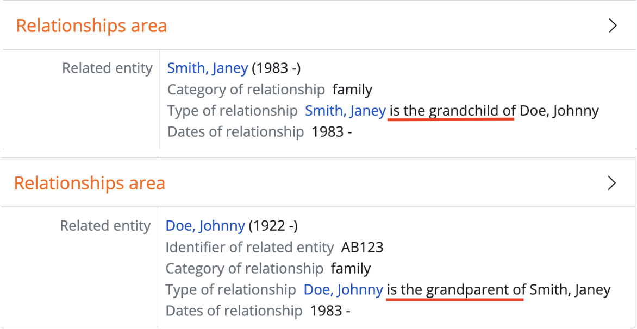The height and width of the screenshot is (329, 637).
Task: Select the AB123 identifier value
Action: pyautogui.click(x=362, y=248)
